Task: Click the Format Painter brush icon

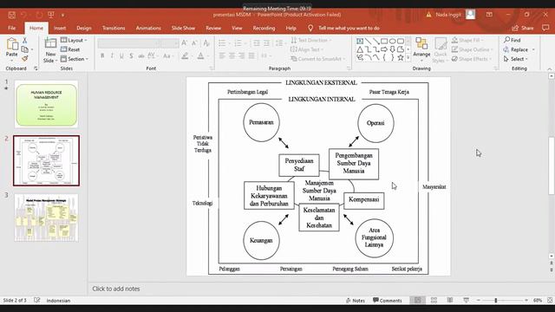Action: coord(25,58)
